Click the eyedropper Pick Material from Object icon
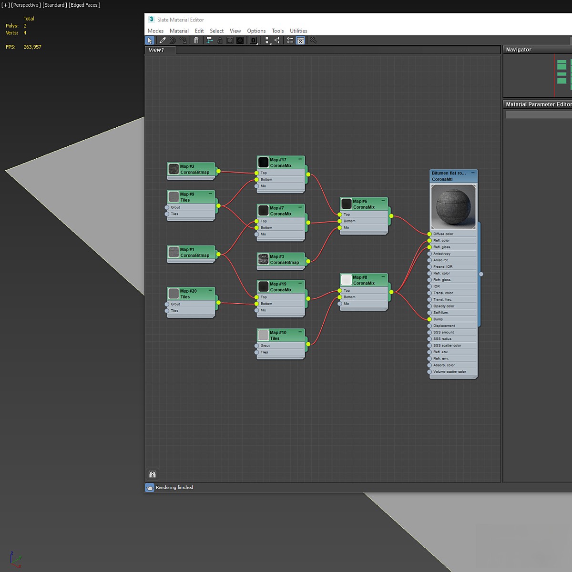This screenshot has width=572, height=572. click(163, 41)
